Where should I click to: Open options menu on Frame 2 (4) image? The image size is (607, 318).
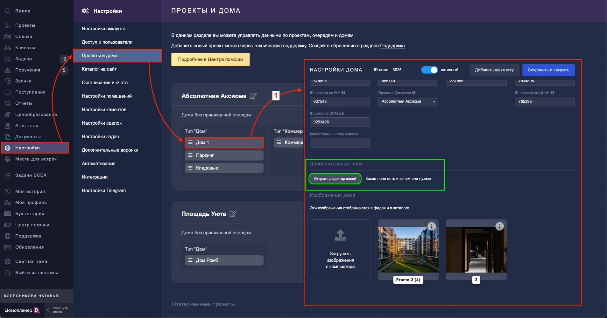tap(431, 226)
